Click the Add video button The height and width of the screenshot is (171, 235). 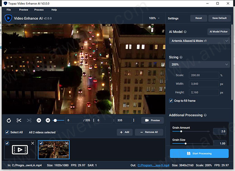tap(125, 132)
